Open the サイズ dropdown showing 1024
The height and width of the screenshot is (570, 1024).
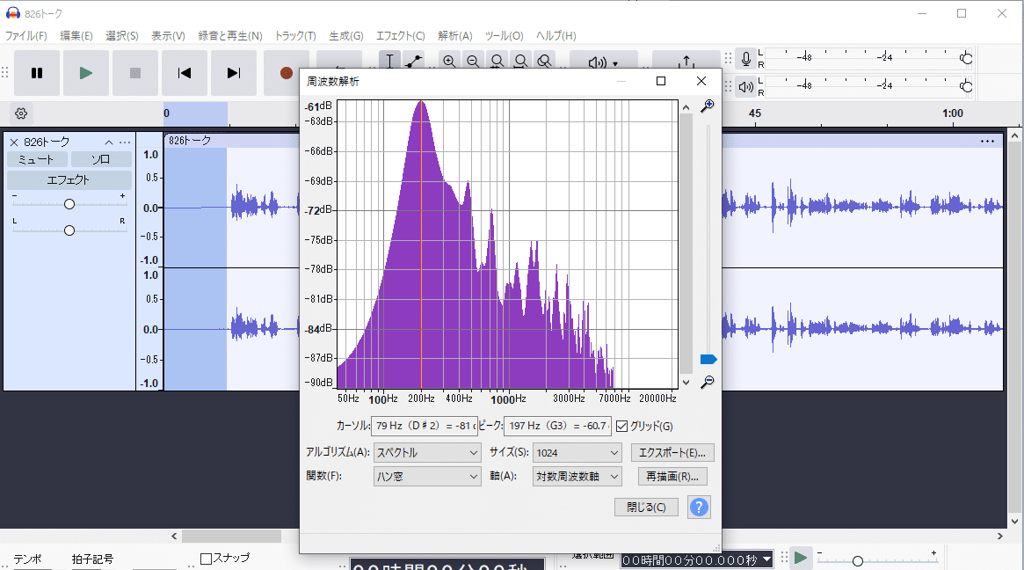click(577, 452)
